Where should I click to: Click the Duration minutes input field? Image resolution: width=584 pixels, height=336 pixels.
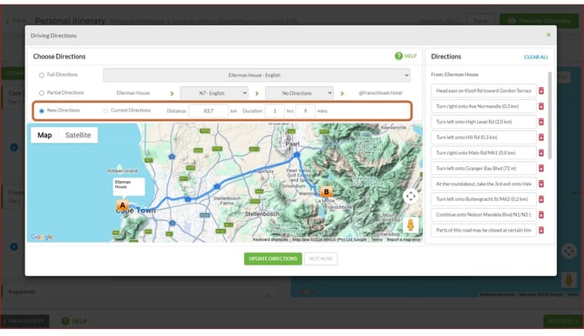pyautogui.click(x=305, y=111)
